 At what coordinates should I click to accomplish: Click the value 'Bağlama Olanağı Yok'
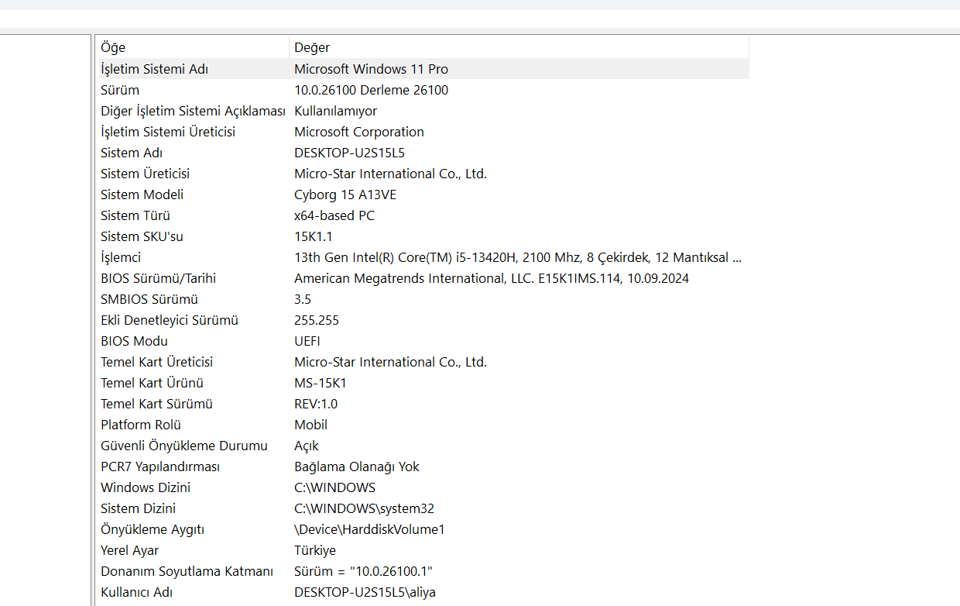[357, 467]
